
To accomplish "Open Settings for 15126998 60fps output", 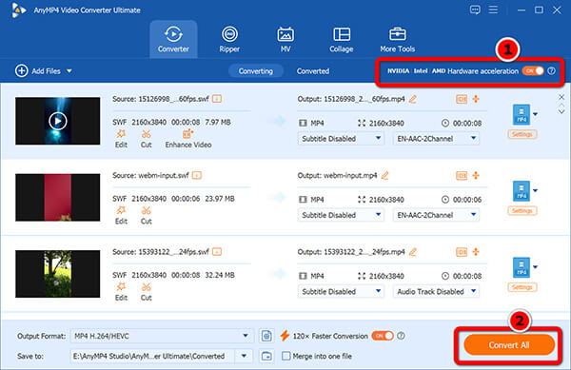I will click(x=522, y=134).
